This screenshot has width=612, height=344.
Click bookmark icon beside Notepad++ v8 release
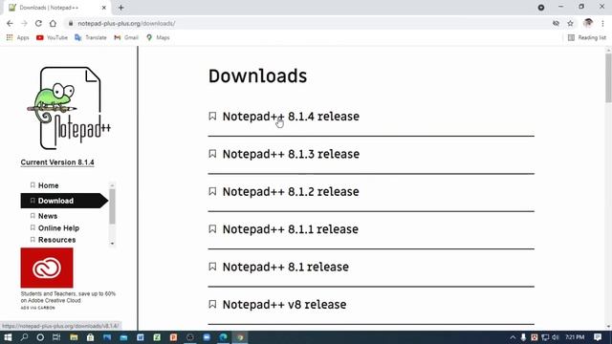pos(212,304)
